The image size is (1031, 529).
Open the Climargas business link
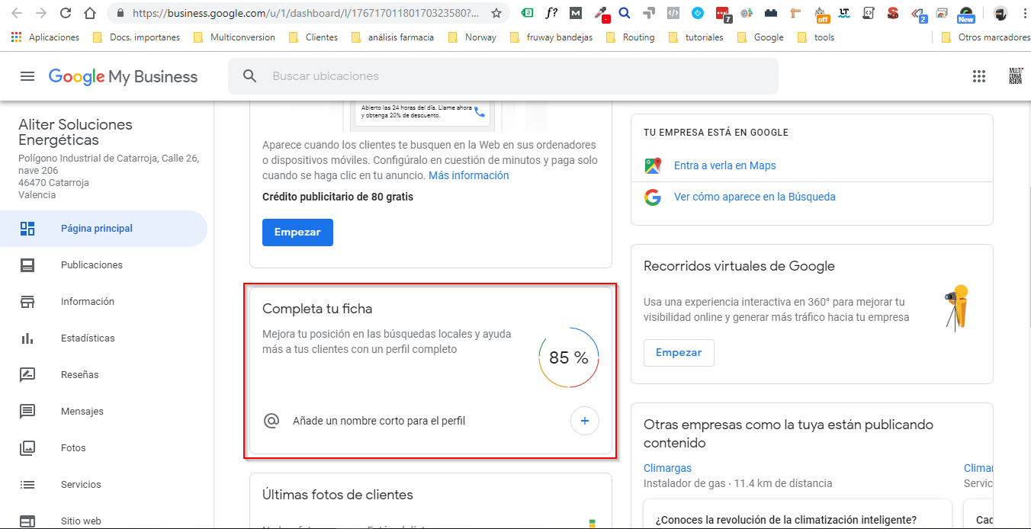[x=667, y=468]
